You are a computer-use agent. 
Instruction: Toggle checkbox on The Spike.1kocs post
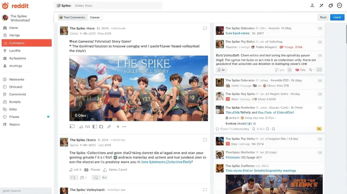point(205,140)
